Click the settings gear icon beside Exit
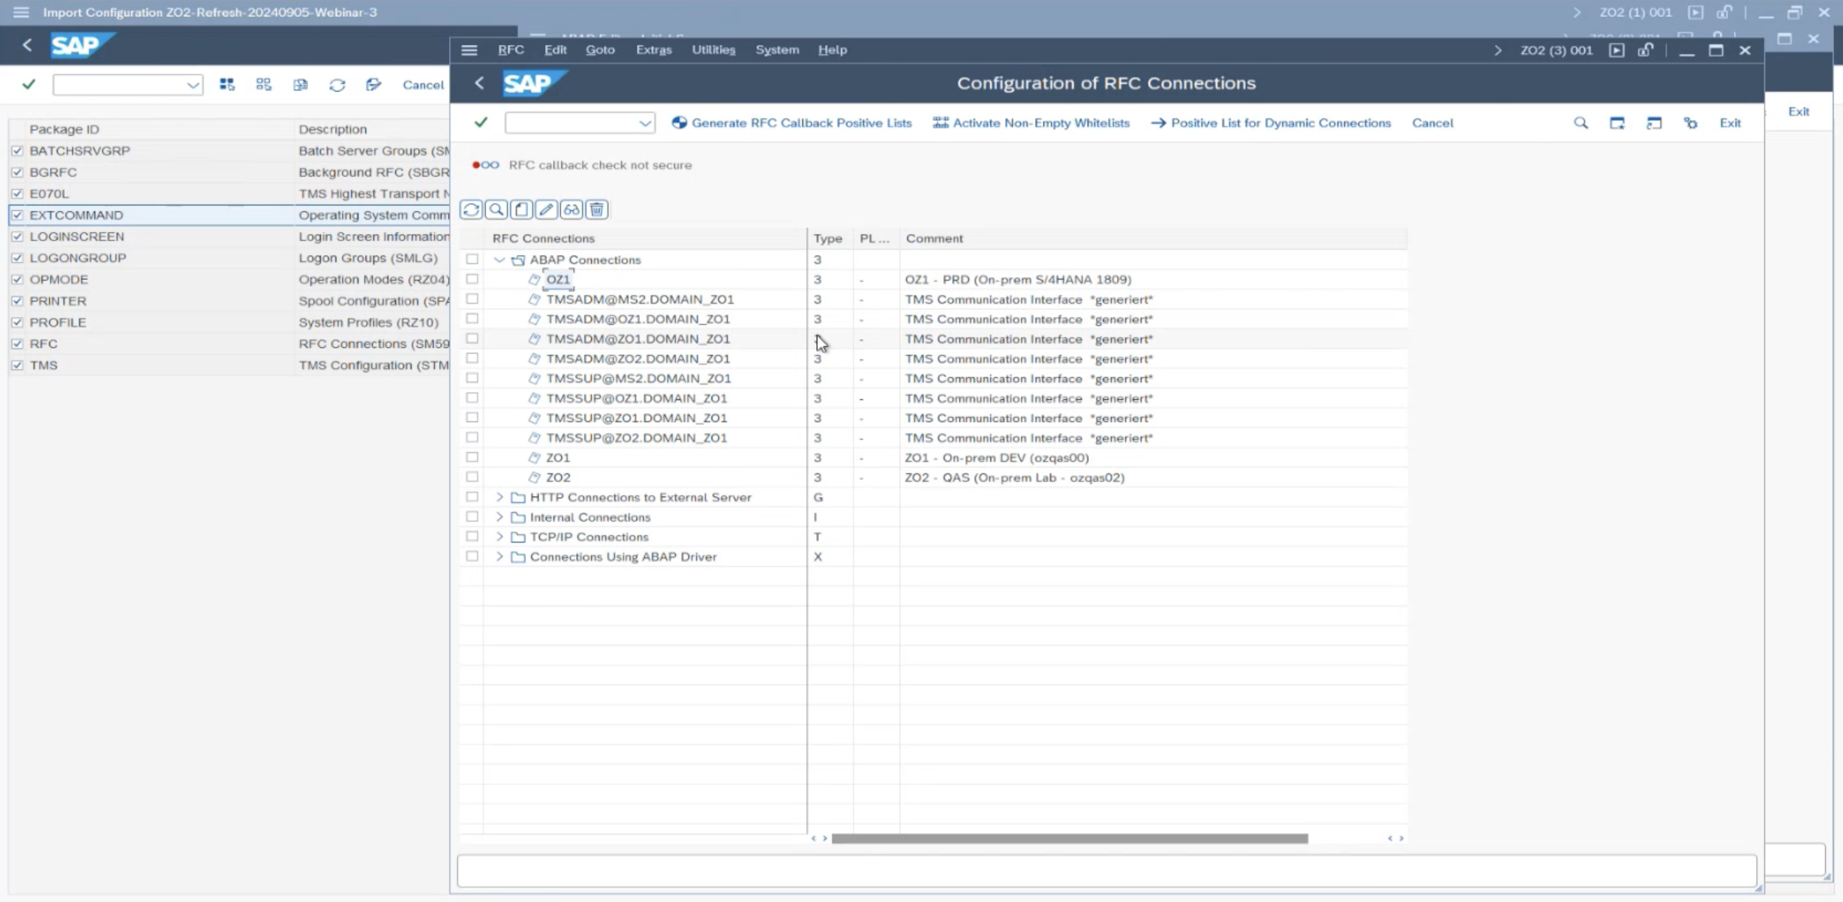Image resolution: width=1843 pixels, height=902 pixels. [1690, 123]
